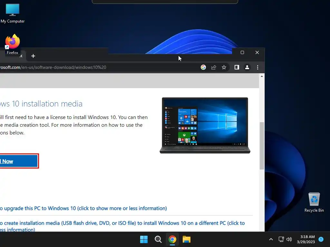The image size is (330, 247).
Task: Open the Firefox desktop shortcut
Action: click(x=13, y=44)
